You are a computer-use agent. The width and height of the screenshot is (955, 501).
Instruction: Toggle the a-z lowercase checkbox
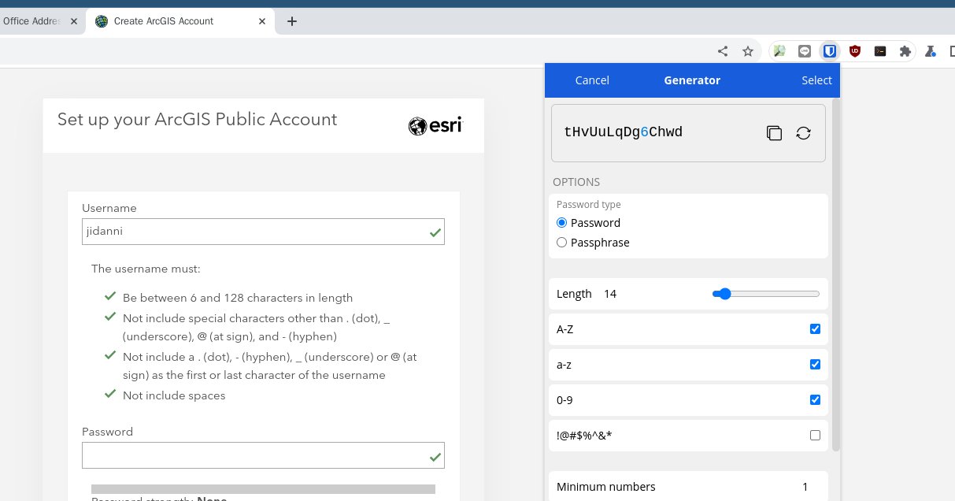pyautogui.click(x=815, y=365)
